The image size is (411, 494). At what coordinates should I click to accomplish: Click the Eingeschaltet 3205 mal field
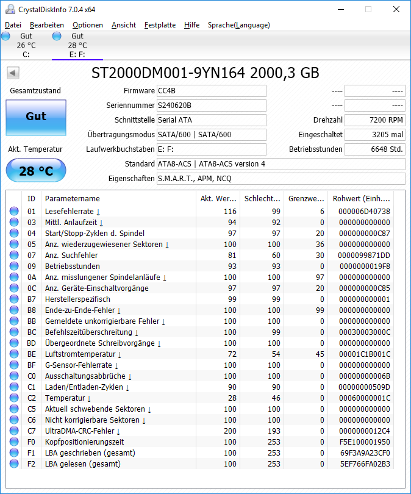pyautogui.click(x=375, y=135)
